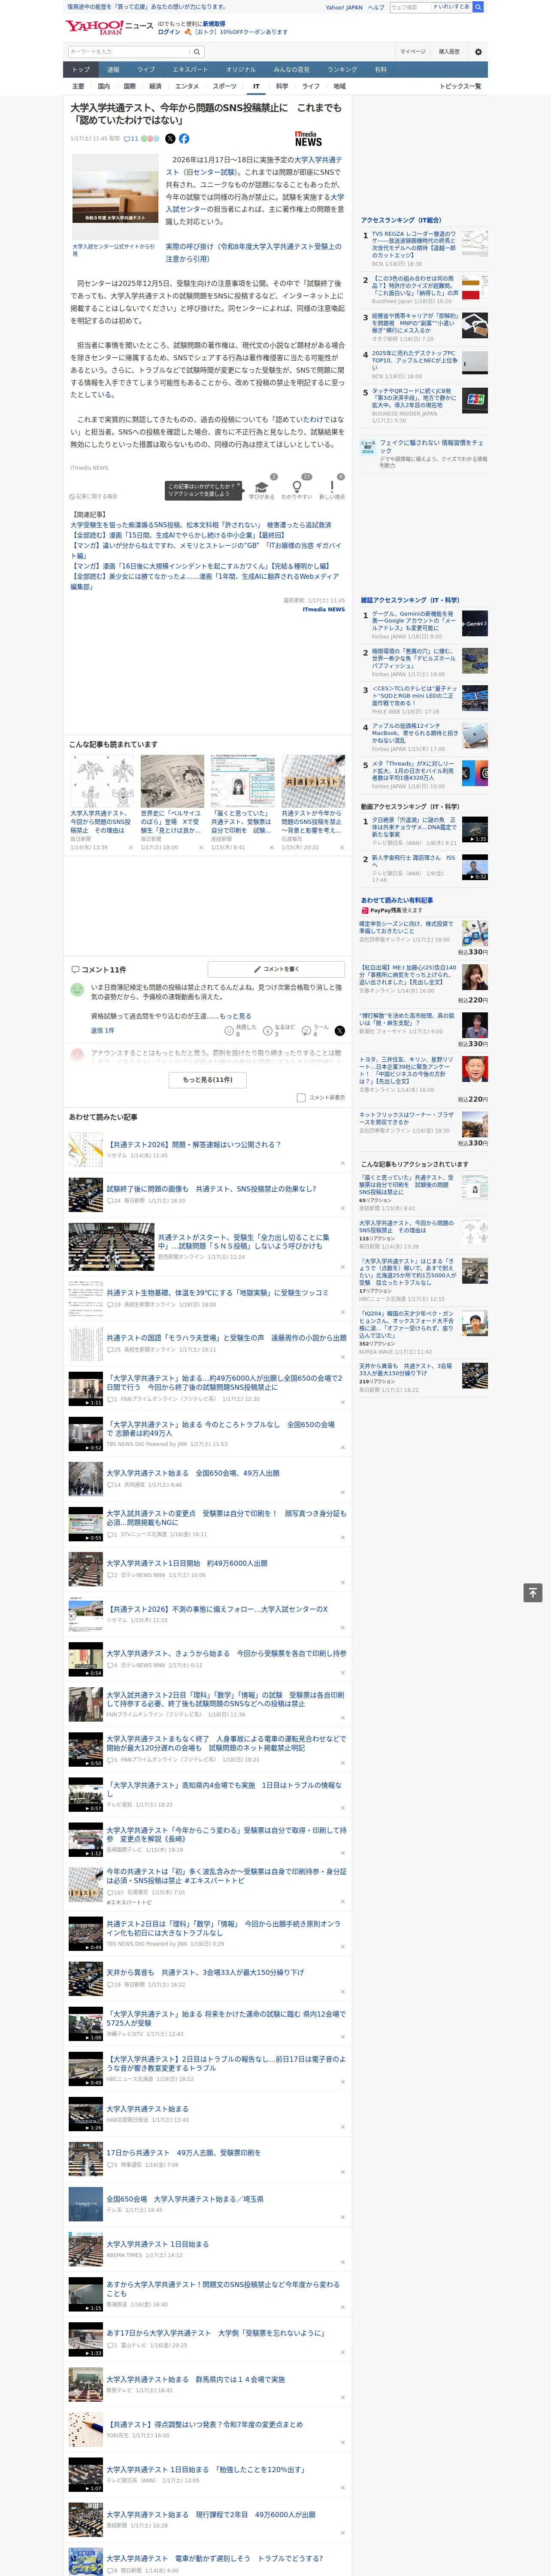Click the blue search button at top right
The image size is (551, 2576).
pyautogui.click(x=478, y=7)
